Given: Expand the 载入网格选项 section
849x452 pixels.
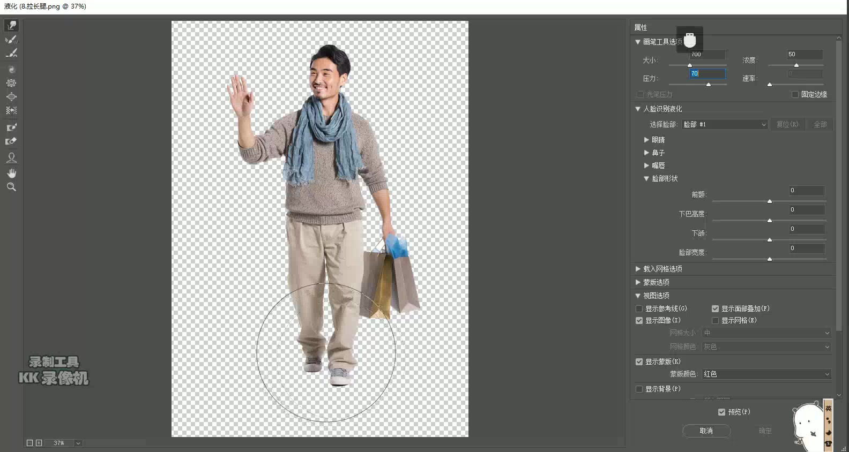Looking at the screenshot, I should (x=638, y=269).
